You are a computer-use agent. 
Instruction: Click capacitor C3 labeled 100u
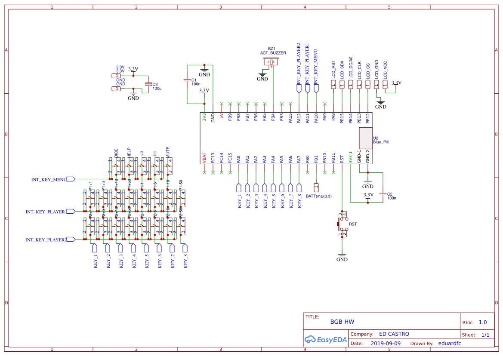148,83
